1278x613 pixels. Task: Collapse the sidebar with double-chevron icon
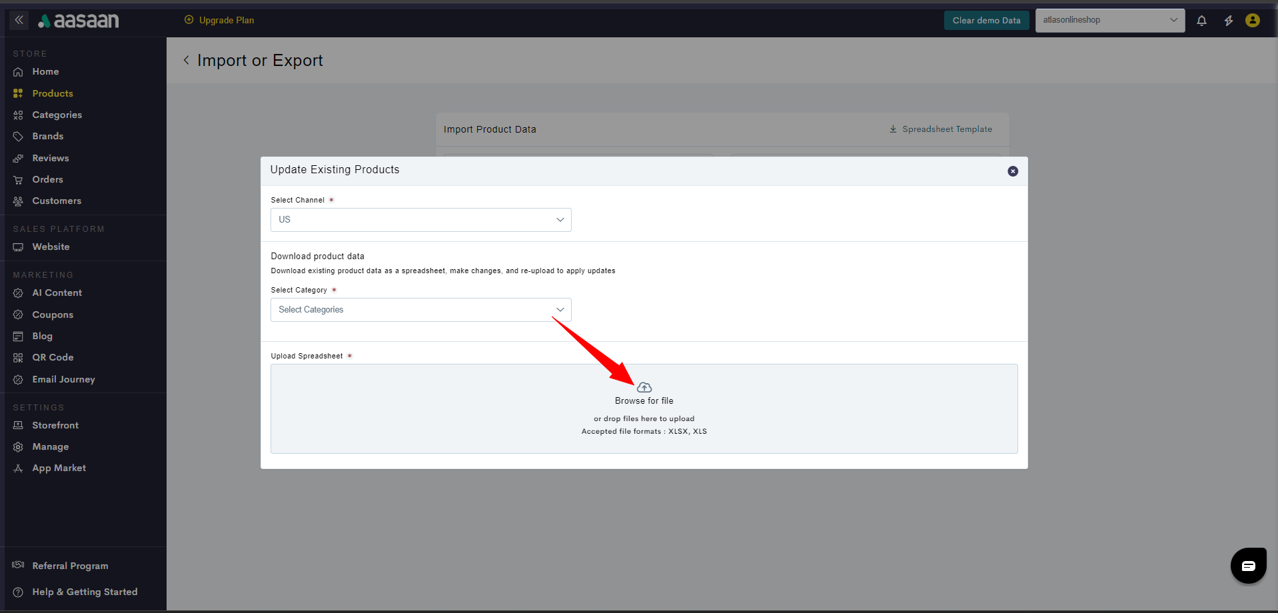19,20
